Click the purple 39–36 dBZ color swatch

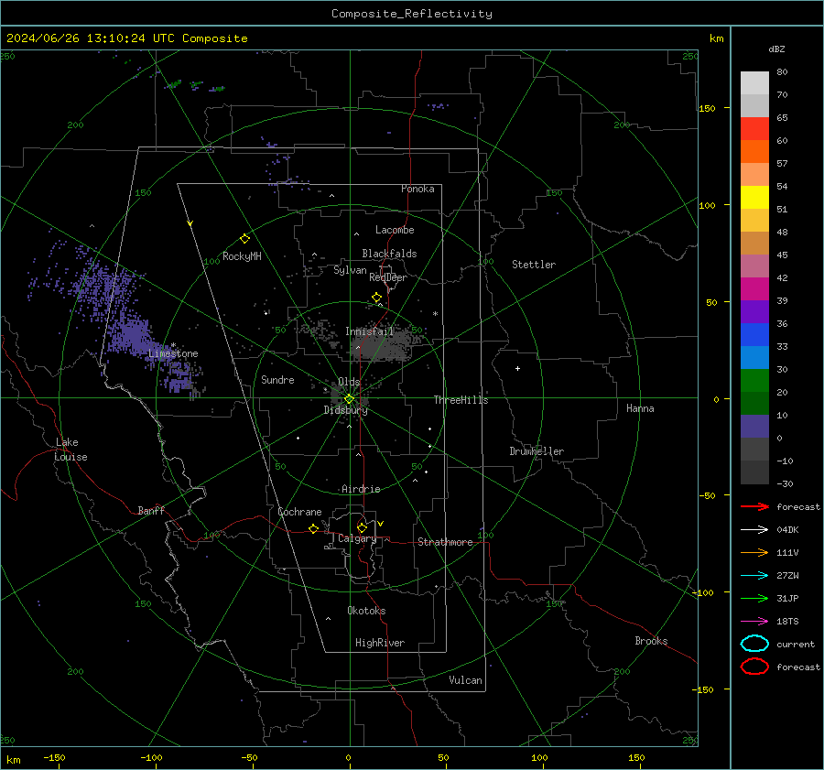pyautogui.click(x=754, y=312)
